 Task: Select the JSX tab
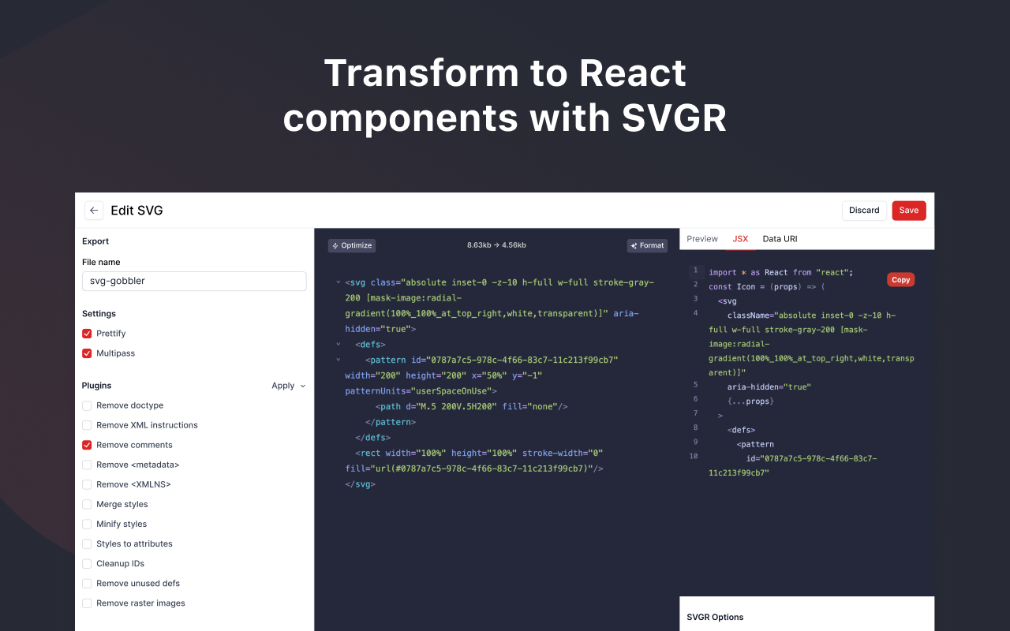click(x=740, y=239)
